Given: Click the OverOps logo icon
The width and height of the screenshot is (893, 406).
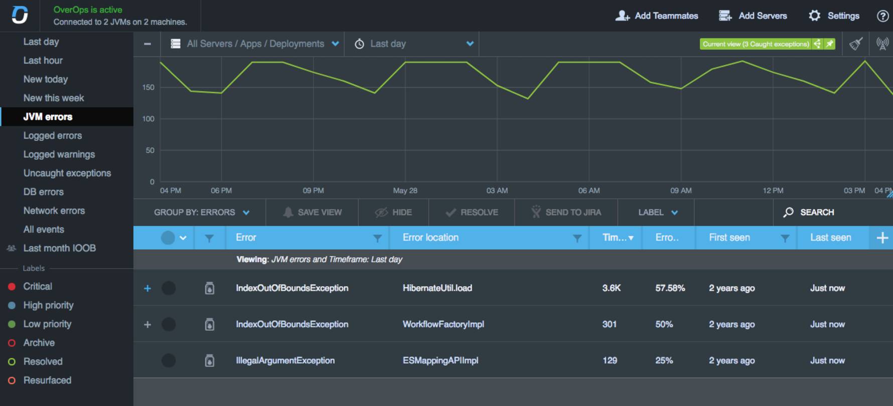Looking at the screenshot, I should [x=20, y=15].
